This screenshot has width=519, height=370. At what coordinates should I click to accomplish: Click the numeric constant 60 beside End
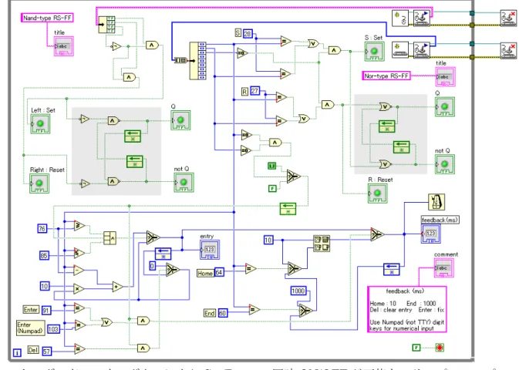223,313
